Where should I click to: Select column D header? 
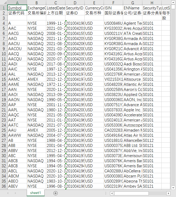coord(75,3)
